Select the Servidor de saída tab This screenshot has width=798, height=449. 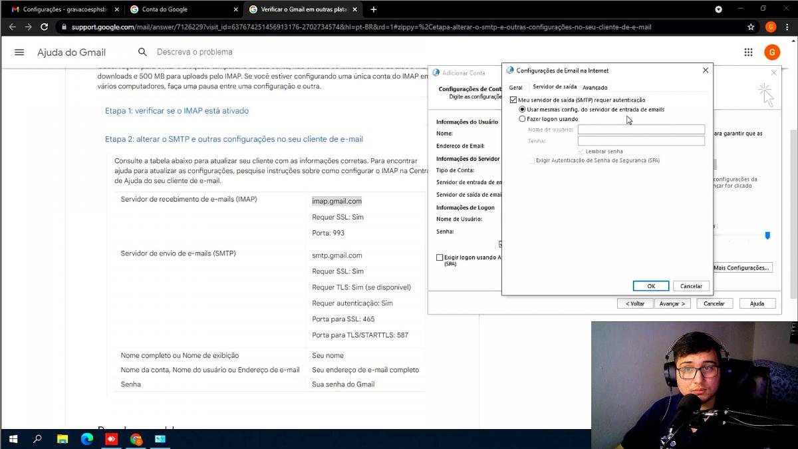point(555,86)
